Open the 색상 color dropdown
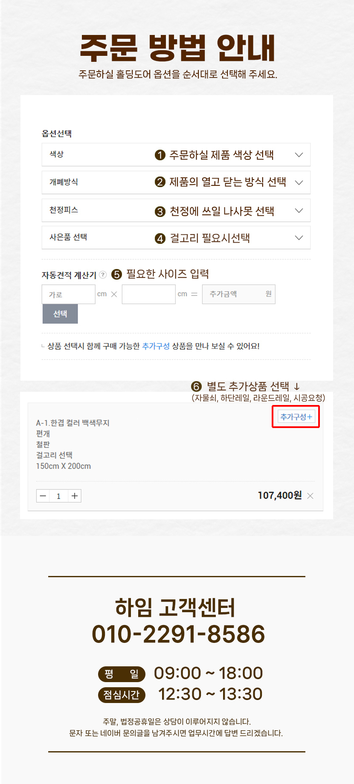The width and height of the screenshot is (354, 784). click(176, 155)
